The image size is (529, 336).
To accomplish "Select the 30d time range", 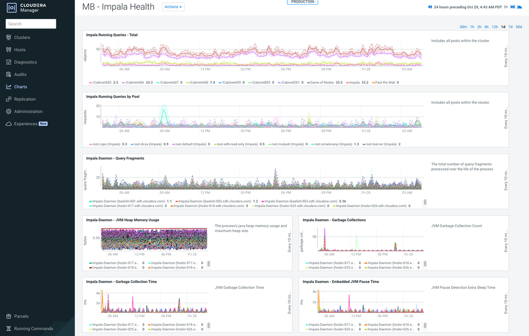I will point(518,27).
